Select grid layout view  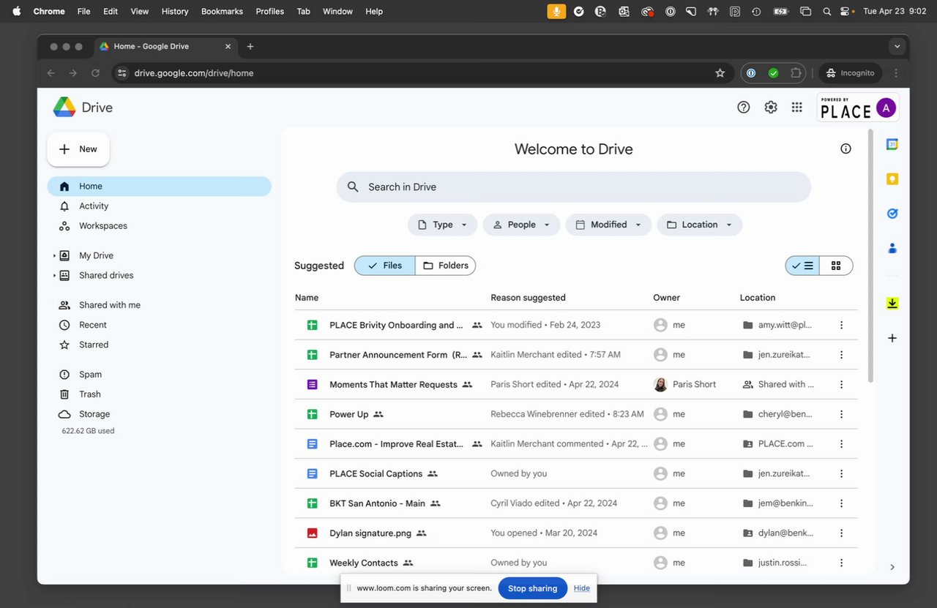click(836, 266)
